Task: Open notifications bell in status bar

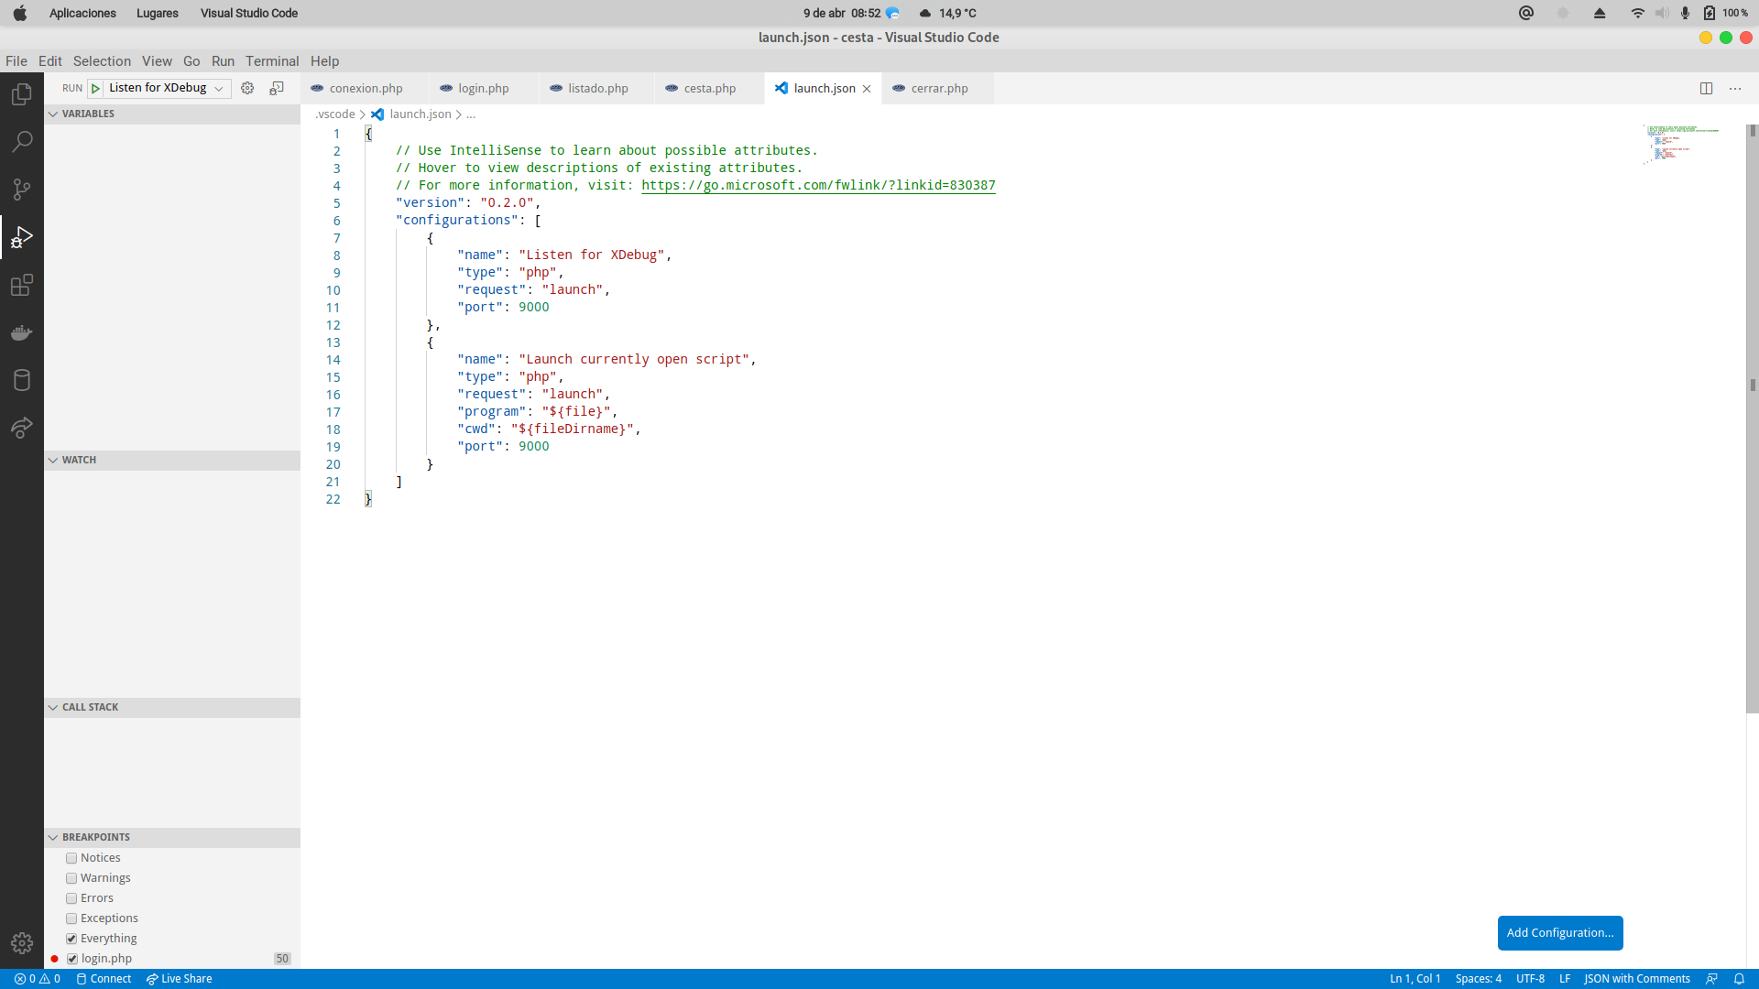Action: pos(1739,979)
